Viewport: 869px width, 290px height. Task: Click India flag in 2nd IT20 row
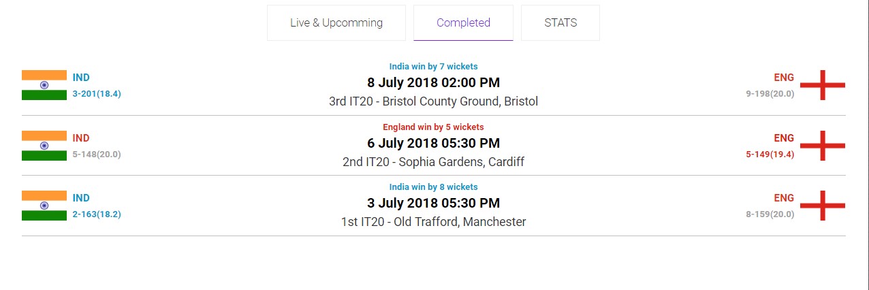(44, 146)
